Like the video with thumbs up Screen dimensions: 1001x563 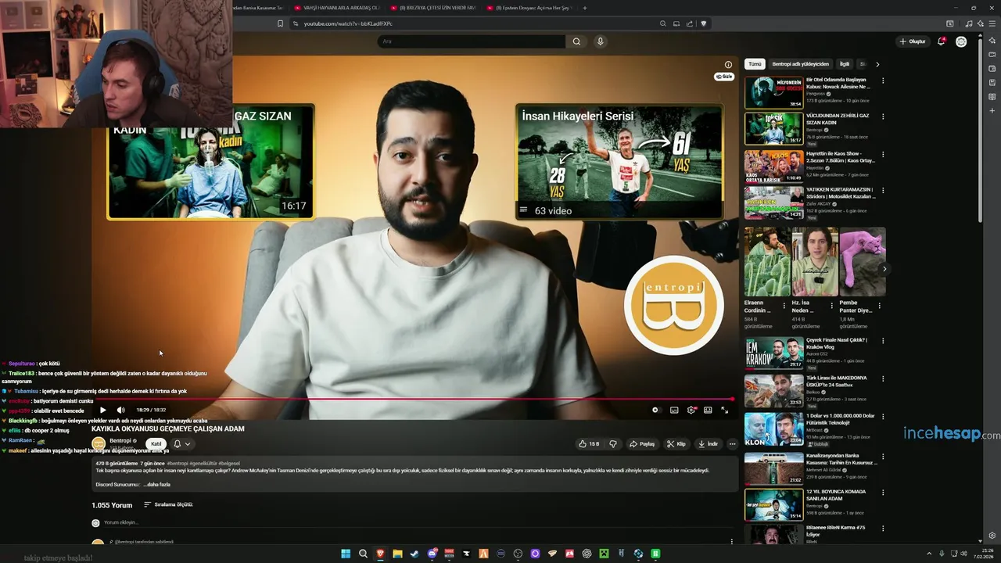589,444
